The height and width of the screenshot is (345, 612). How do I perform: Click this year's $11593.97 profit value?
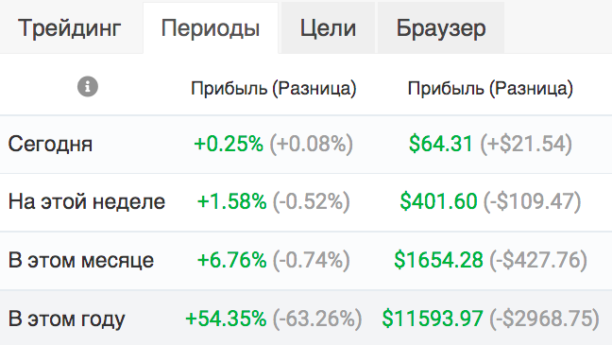(x=433, y=319)
